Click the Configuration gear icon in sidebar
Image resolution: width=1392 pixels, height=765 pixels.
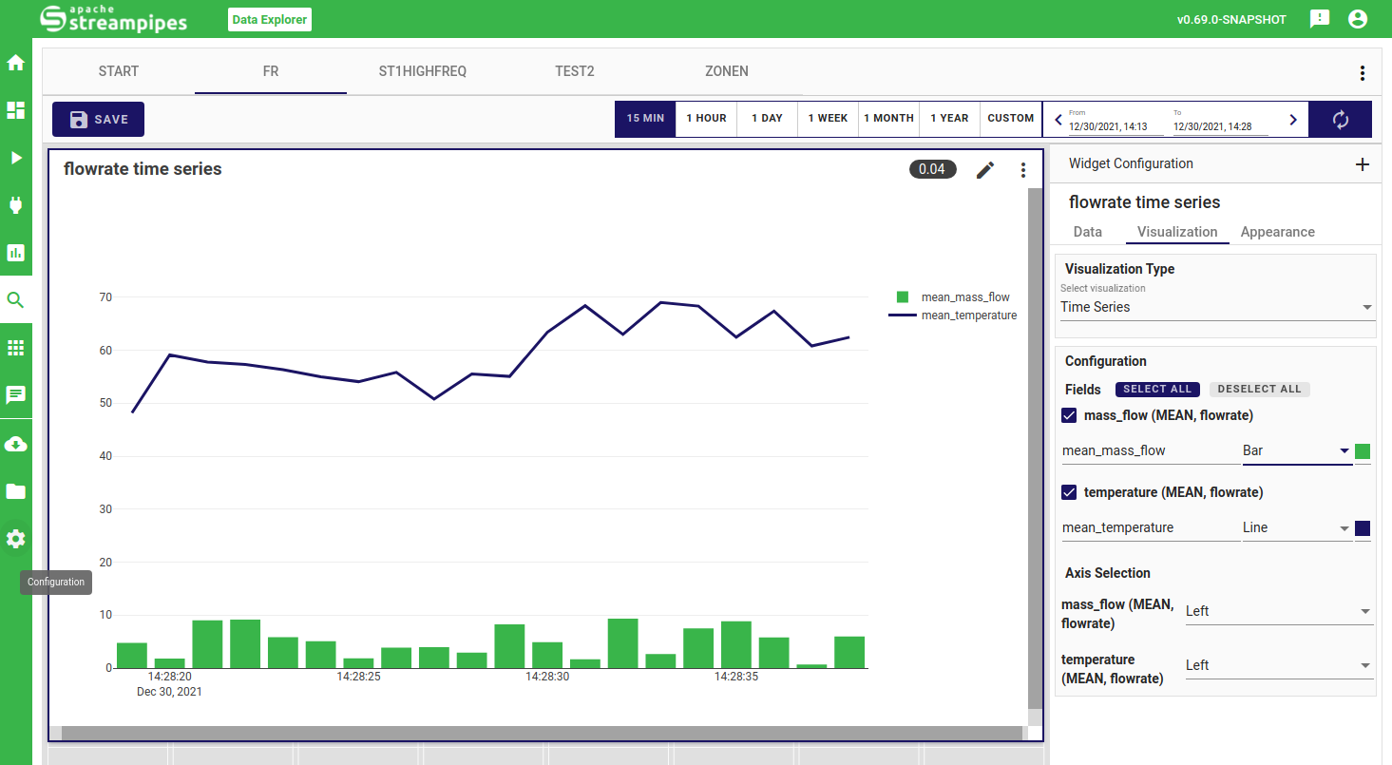point(15,539)
